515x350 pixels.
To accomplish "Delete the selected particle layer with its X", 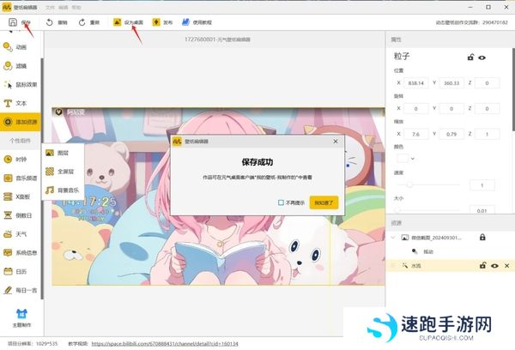I will coord(507,266).
